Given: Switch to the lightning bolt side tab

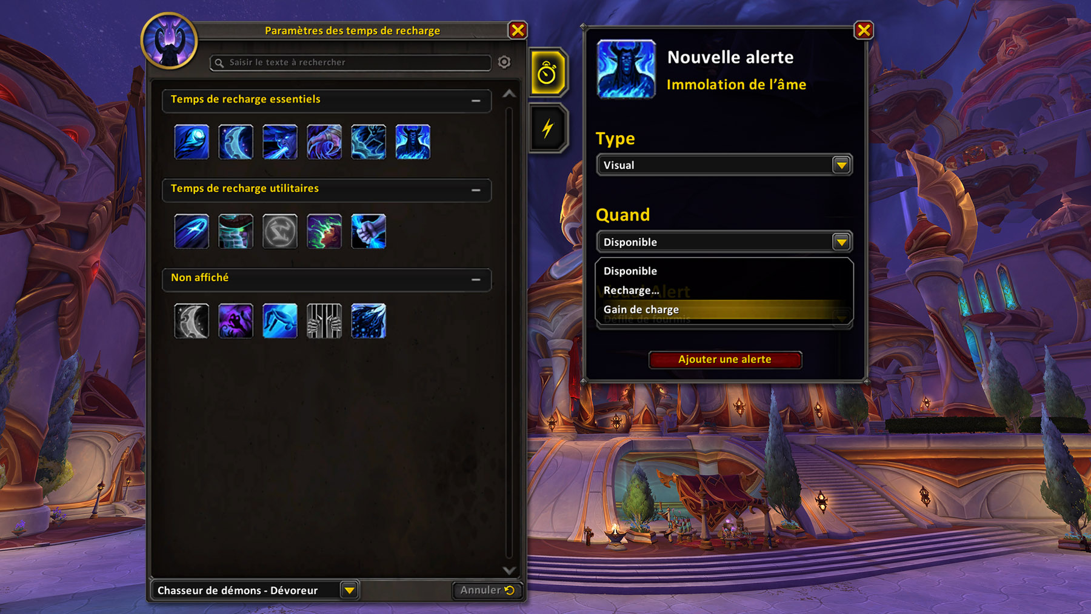Looking at the screenshot, I should coord(548,128).
